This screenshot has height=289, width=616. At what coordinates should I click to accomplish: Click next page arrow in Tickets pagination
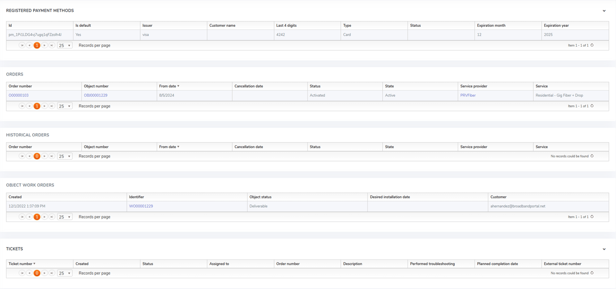click(44, 273)
